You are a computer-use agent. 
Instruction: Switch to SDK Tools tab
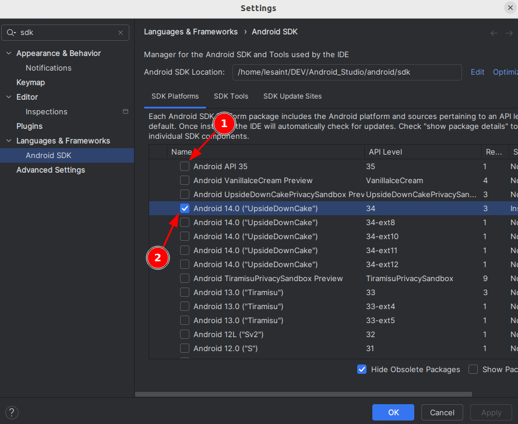point(231,96)
